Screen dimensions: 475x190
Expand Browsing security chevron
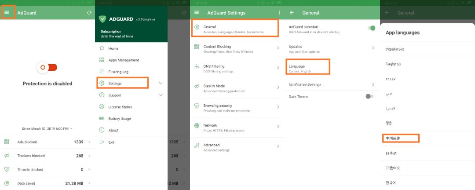[x=278, y=107]
